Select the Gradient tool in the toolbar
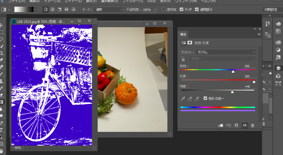 [1, 102]
